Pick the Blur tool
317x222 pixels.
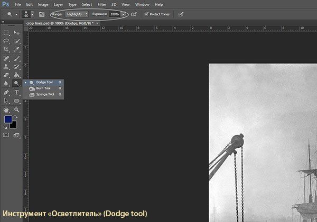click(x=6, y=83)
